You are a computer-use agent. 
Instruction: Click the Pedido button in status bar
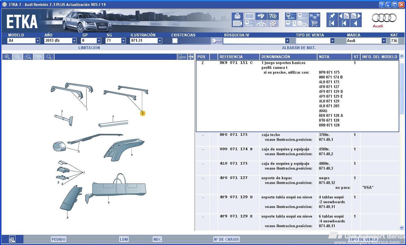59,239
